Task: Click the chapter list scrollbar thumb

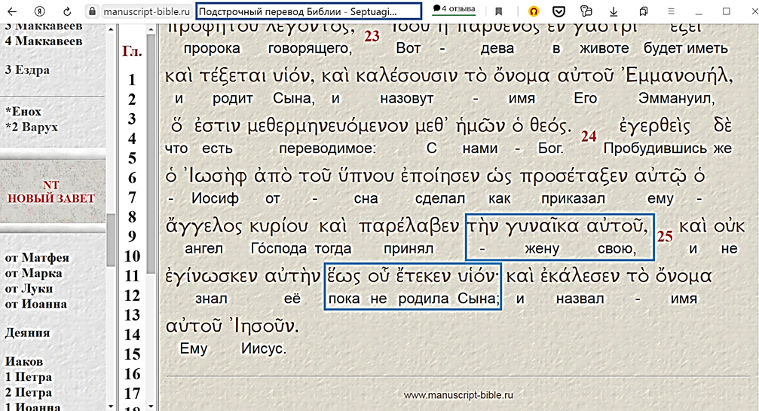Action: 151,154
